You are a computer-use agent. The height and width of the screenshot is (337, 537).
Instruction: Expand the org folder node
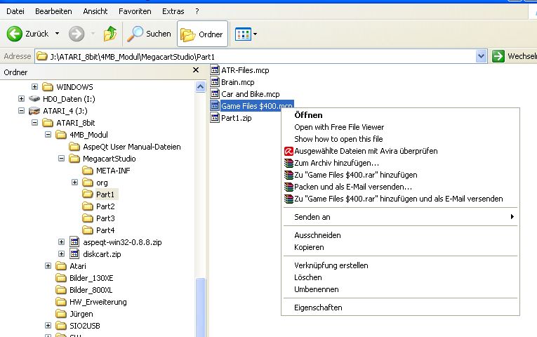(74, 183)
